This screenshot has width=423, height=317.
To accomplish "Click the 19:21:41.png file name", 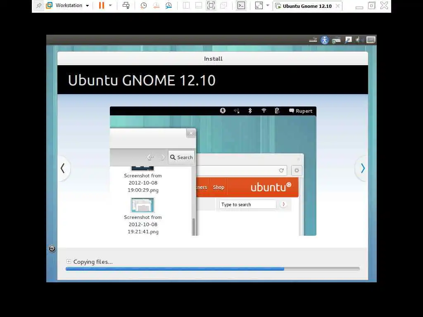I will tap(143, 232).
